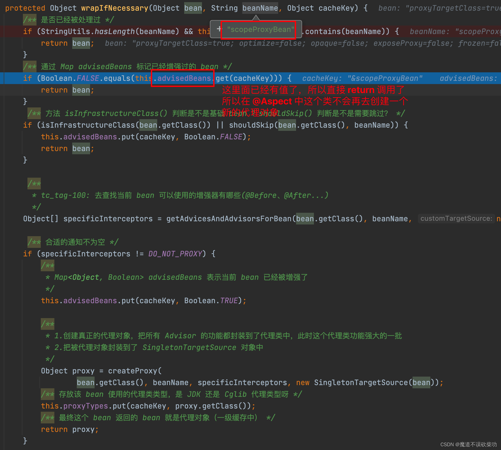Click the equals call on the highlighted line
501x450 pixels.
(x=117, y=78)
